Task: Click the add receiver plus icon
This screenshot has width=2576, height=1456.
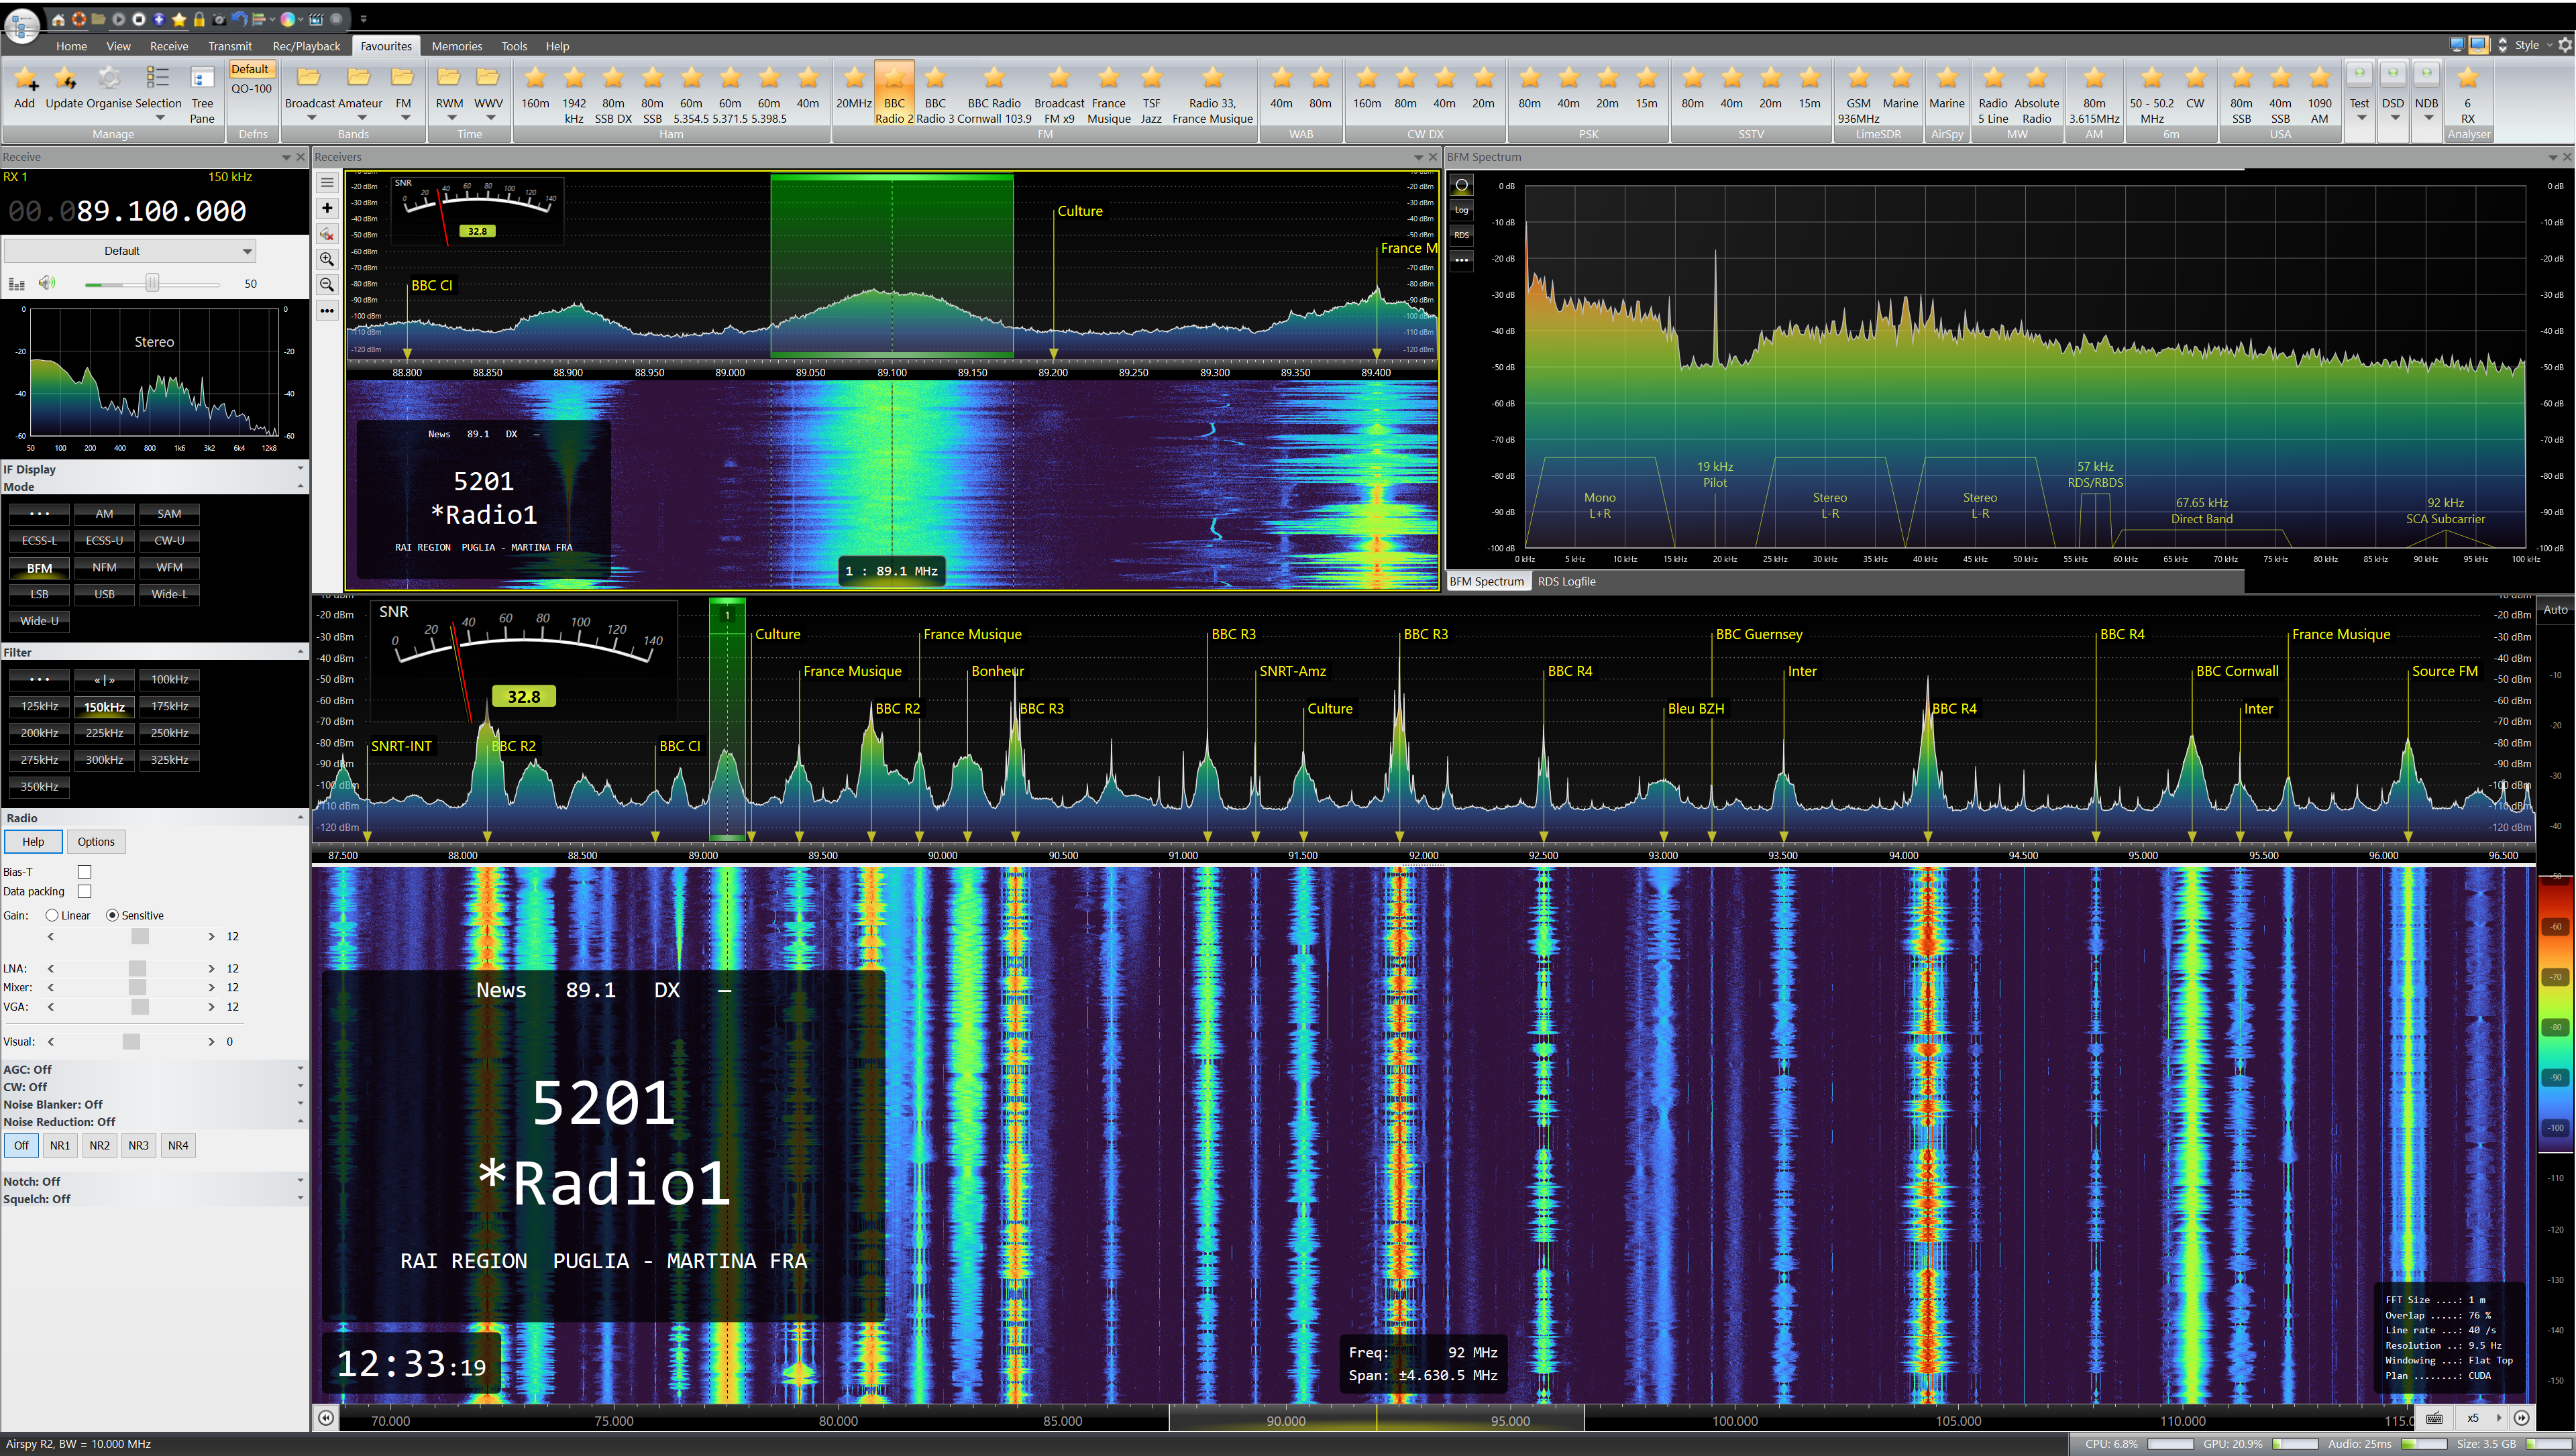Action: point(327,208)
